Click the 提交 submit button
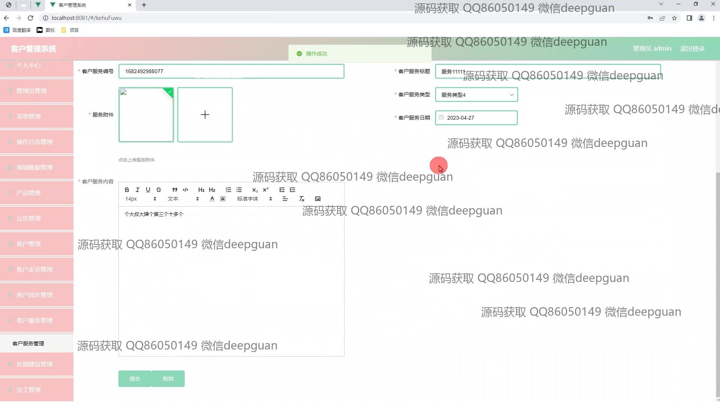The image size is (720, 402). click(x=135, y=379)
